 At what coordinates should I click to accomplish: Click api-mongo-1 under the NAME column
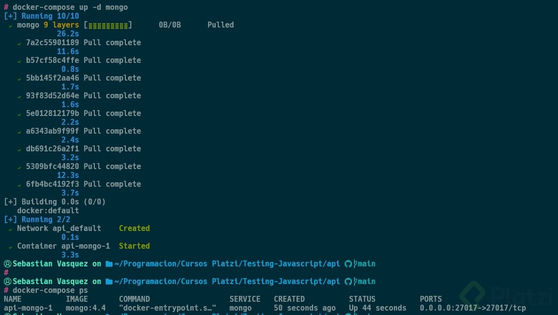click(x=28, y=308)
